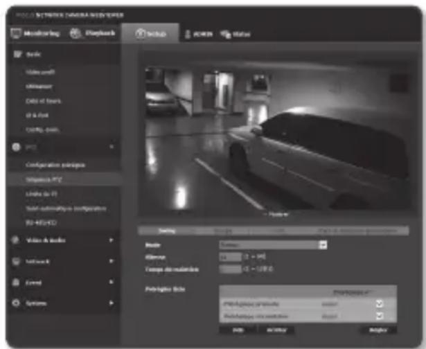Open the Mode dropdown
The image size is (426, 349).
(322, 244)
